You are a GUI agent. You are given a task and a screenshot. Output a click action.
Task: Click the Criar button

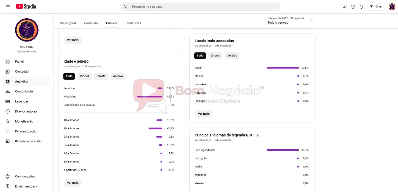376,7
